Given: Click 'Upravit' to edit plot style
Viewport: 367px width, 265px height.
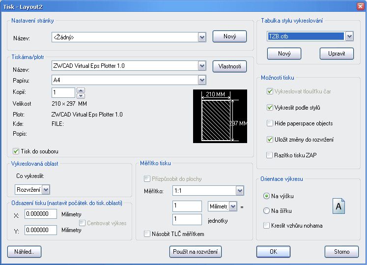Looking at the screenshot, I should (337, 54).
